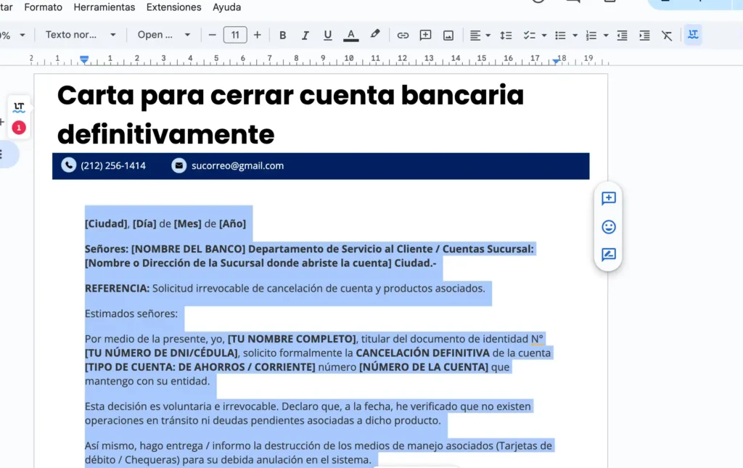The width and height of the screenshot is (743, 468).
Task: Toggle underline on the selected text
Action: pyautogui.click(x=327, y=34)
